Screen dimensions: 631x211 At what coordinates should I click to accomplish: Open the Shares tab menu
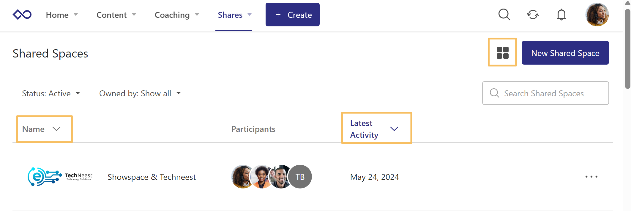(x=234, y=15)
